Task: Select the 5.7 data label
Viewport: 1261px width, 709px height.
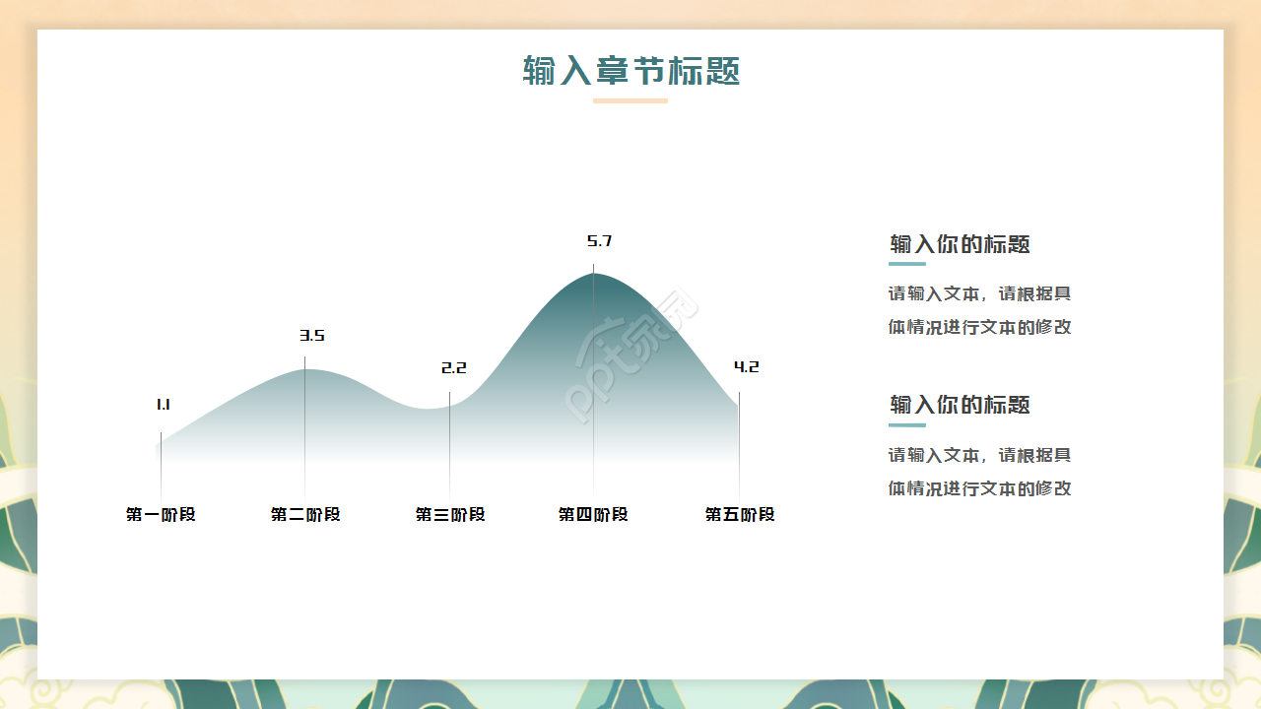Action: 599,241
